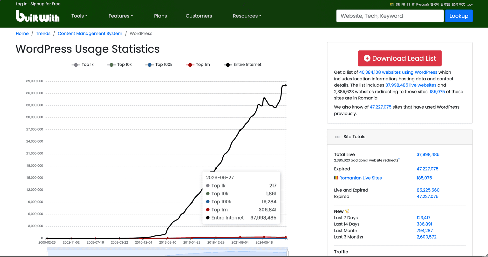Open the Total Live count 37,998,485
The width and height of the screenshot is (488, 257).
point(428,155)
